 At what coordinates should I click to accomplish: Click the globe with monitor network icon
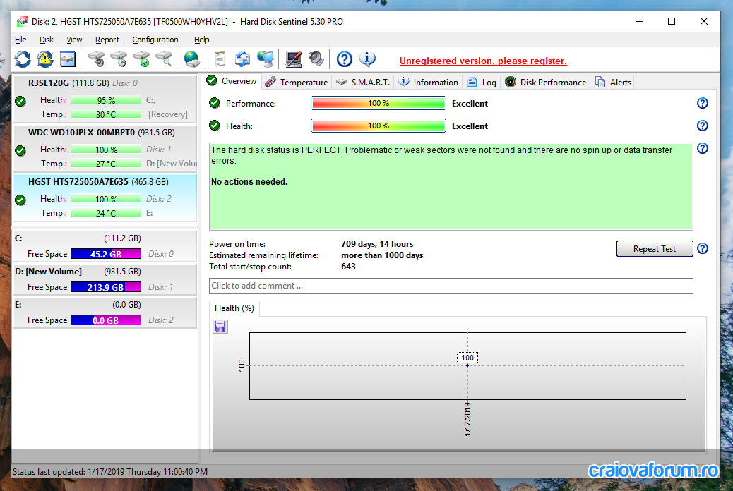(x=265, y=59)
